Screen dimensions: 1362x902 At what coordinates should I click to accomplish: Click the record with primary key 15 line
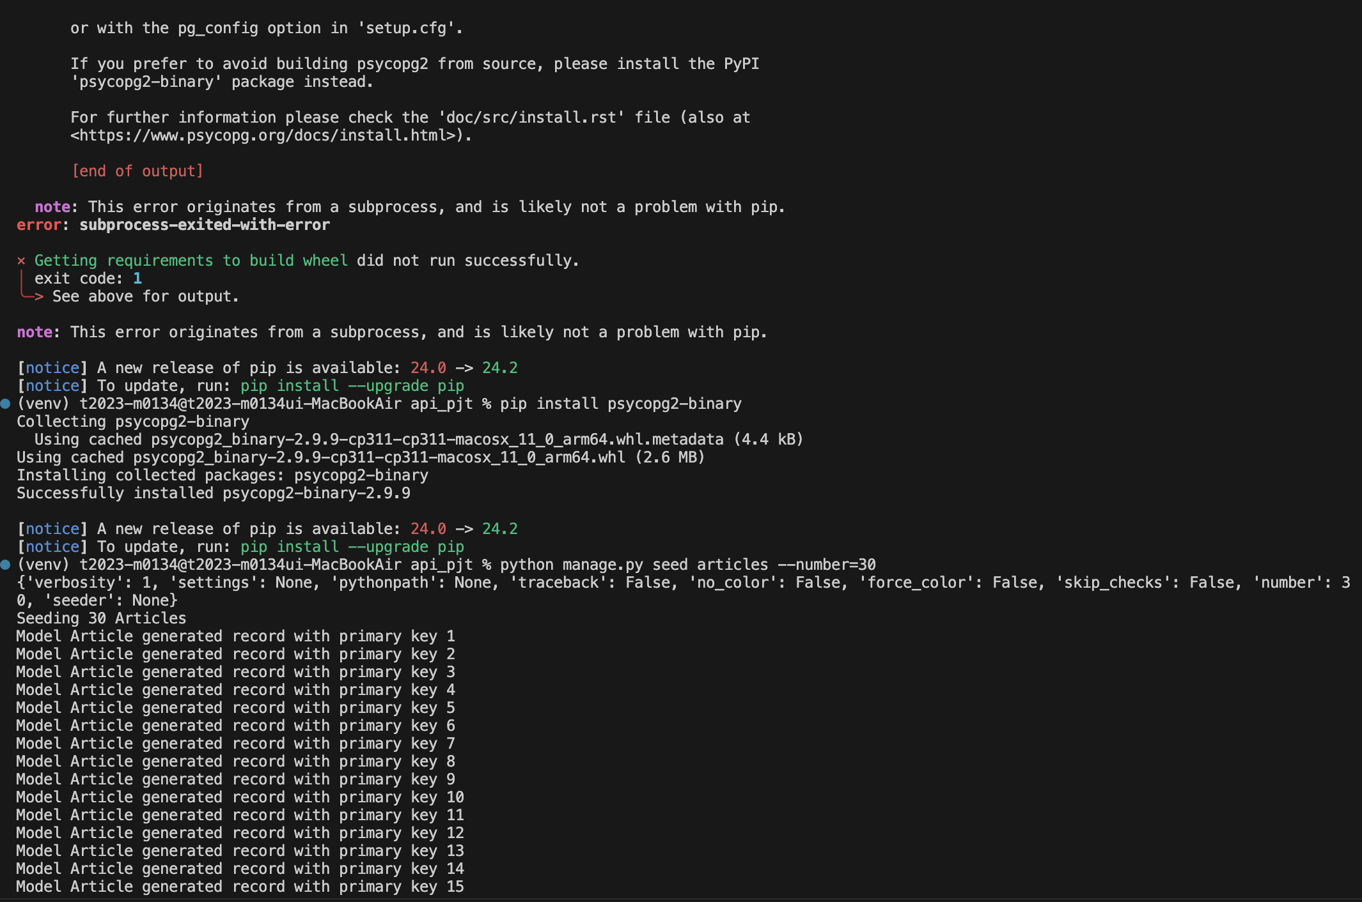pyautogui.click(x=240, y=887)
